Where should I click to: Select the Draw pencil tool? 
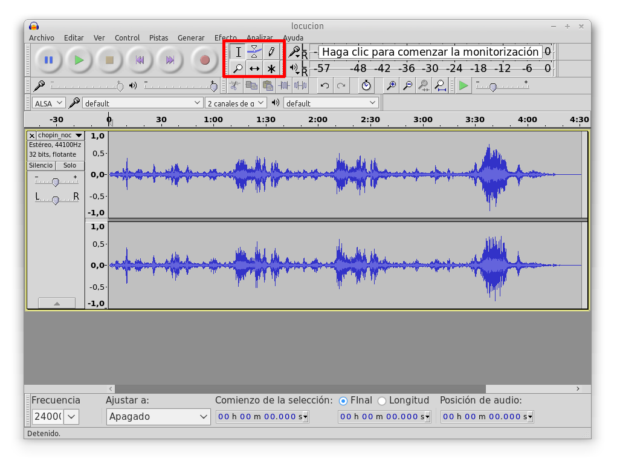coord(271,51)
